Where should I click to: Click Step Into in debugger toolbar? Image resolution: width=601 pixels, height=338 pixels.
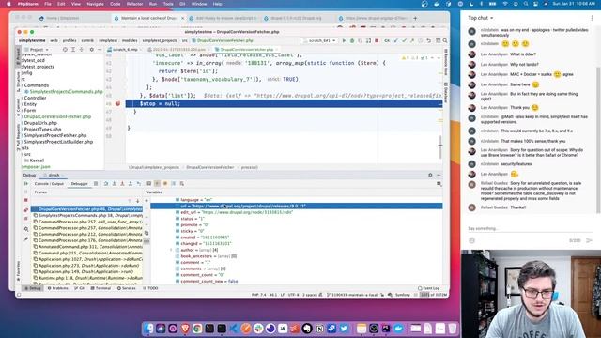pos(115,184)
